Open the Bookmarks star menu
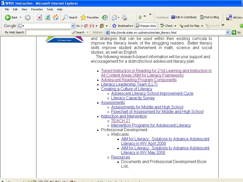243x182 pixels. pyautogui.click(x=123, y=26)
